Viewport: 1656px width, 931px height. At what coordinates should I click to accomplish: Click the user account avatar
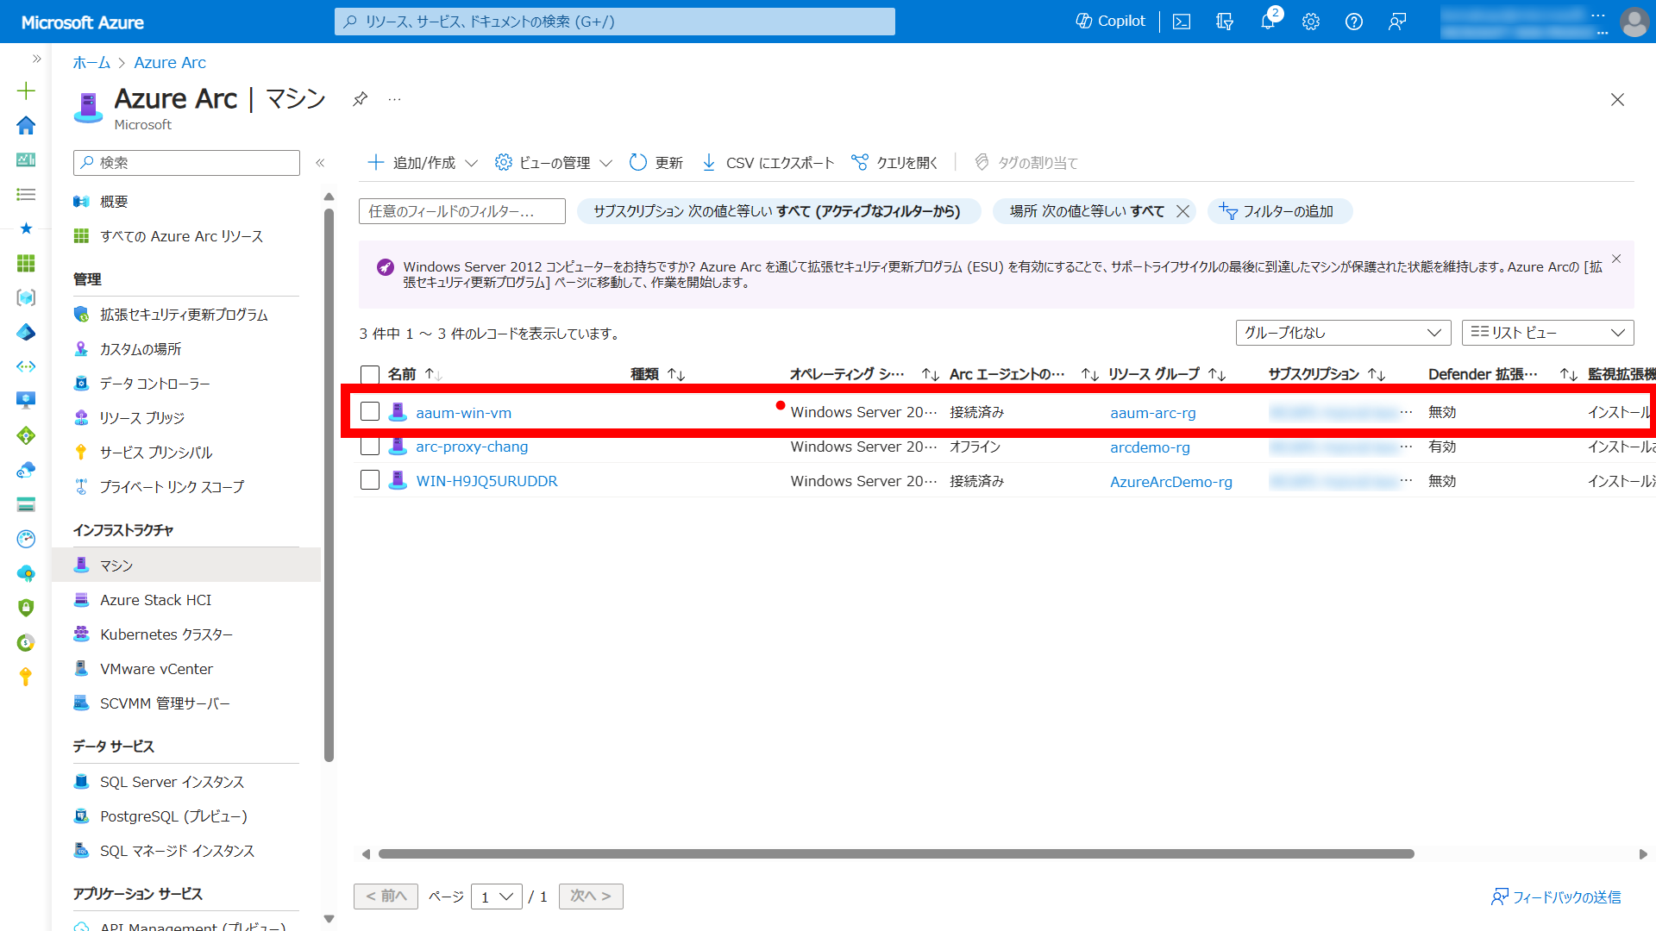[1634, 22]
